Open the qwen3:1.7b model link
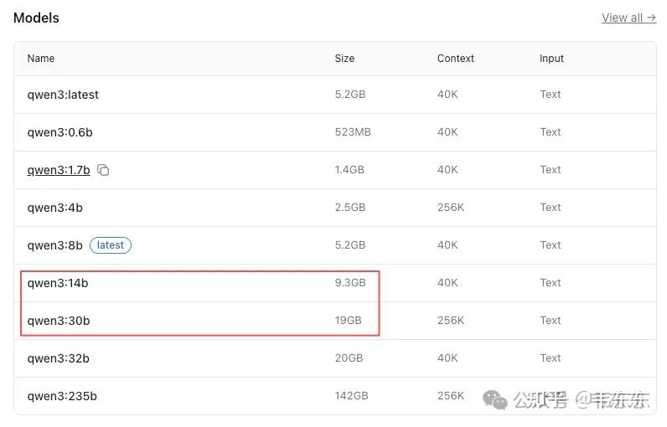The width and height of the screenshot is (667, 427). [59, 170]
